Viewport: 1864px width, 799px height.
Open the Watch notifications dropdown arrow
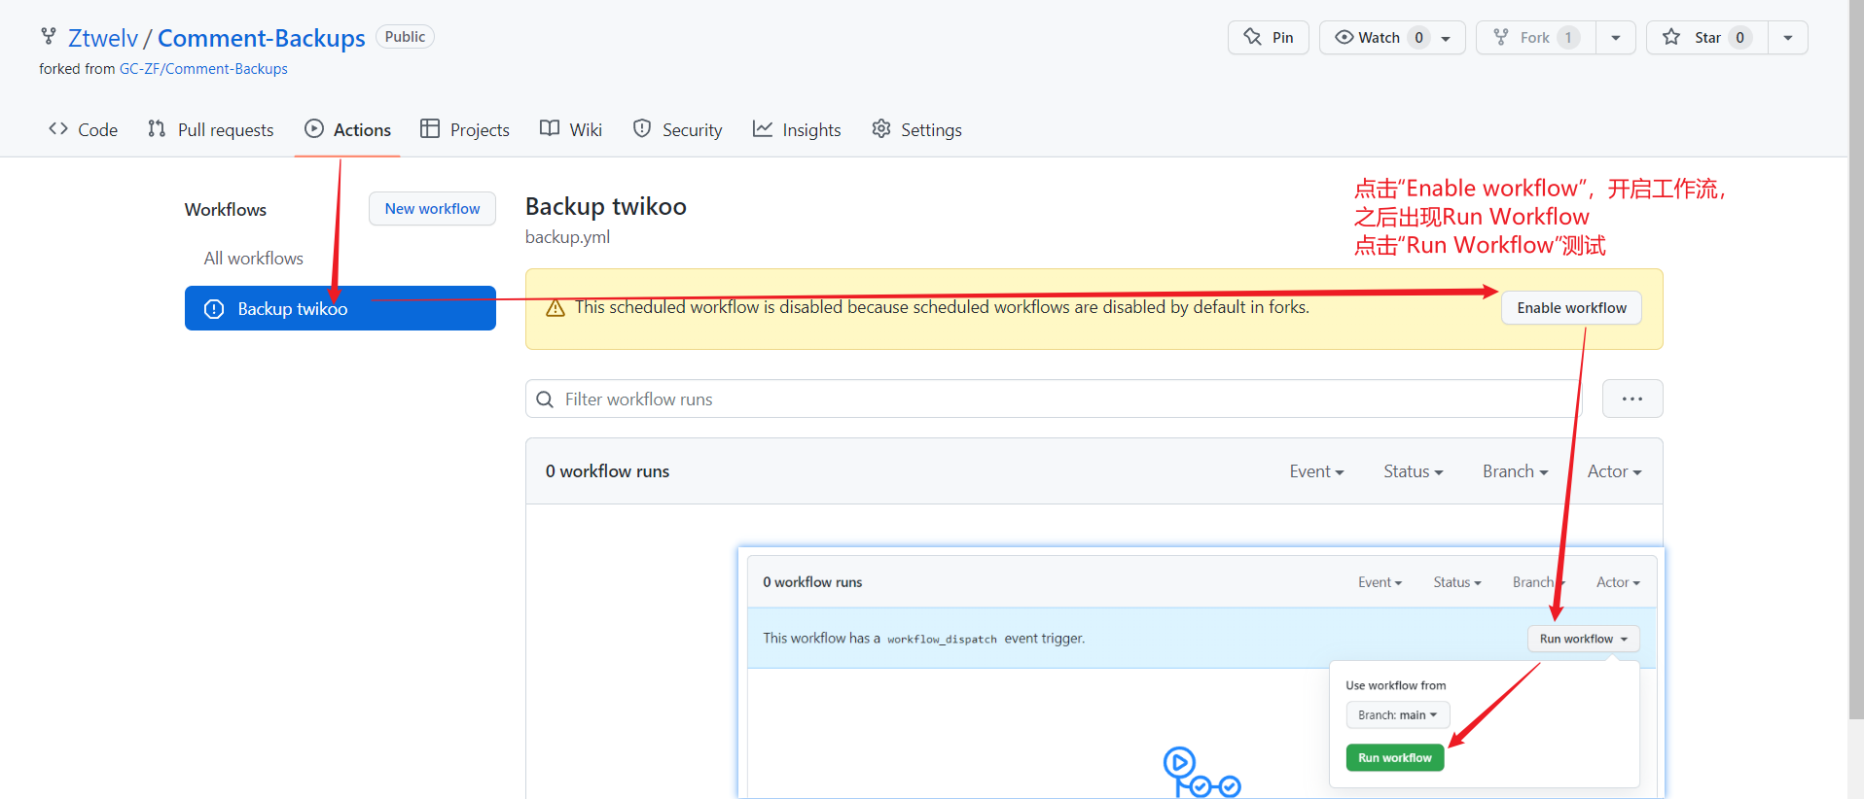click(1446, 38)
